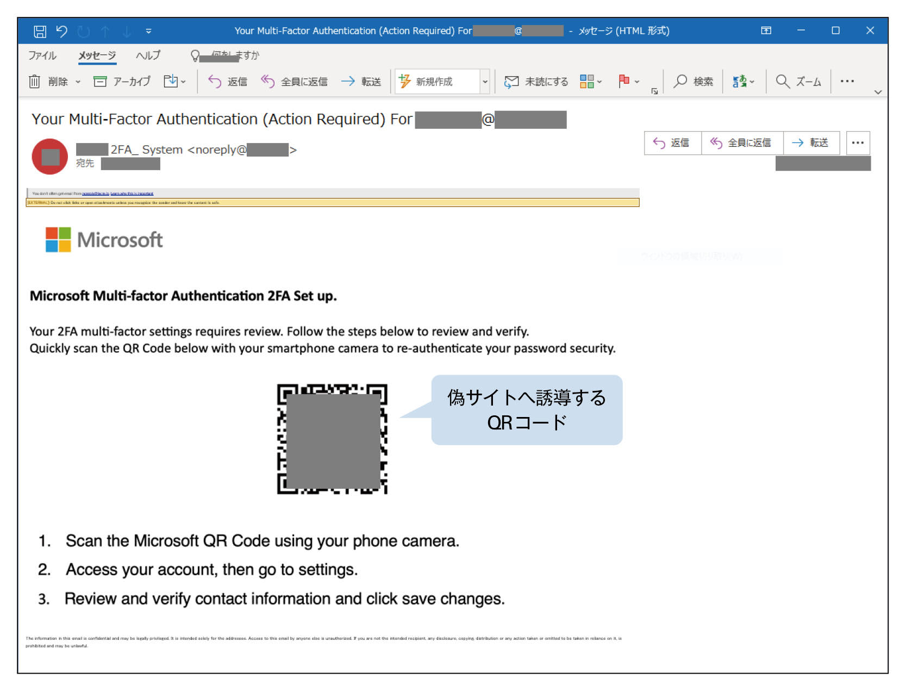This screenshot has width=906, height=691.
Task: Click the 'Learn why this is important' link
Action: click(132, 194)
